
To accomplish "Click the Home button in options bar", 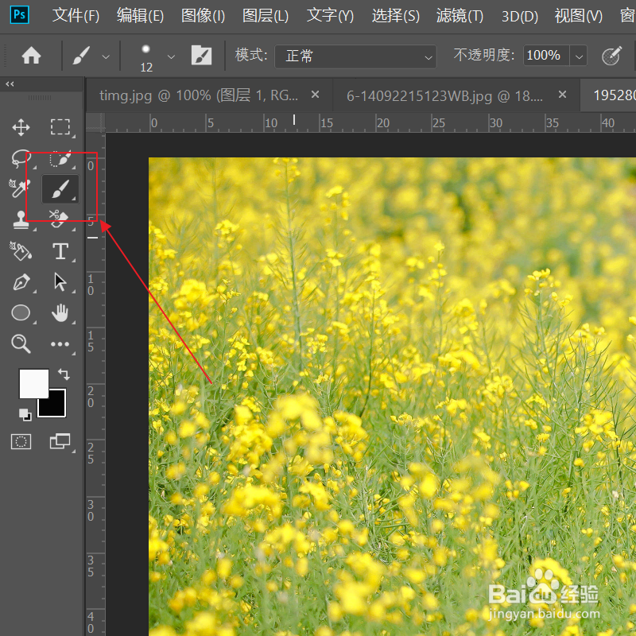I will pyautogui.click(x=31, y=55).
